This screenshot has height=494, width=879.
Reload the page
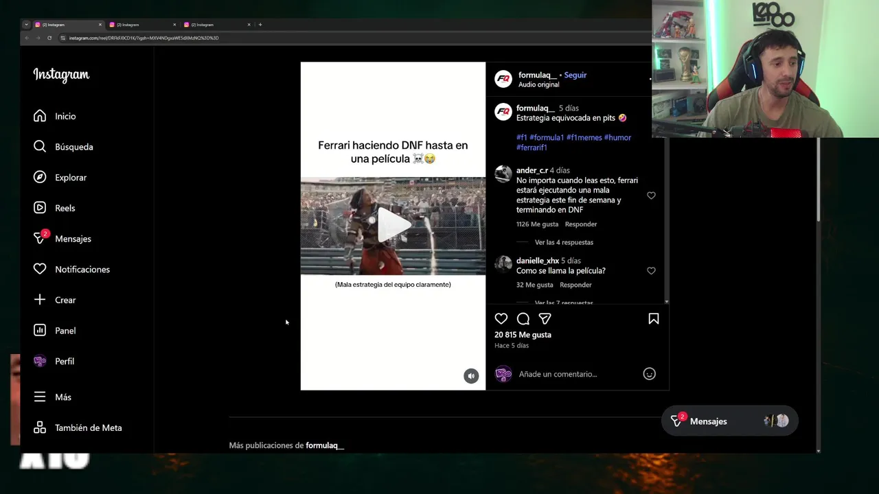tap(49, 38)
